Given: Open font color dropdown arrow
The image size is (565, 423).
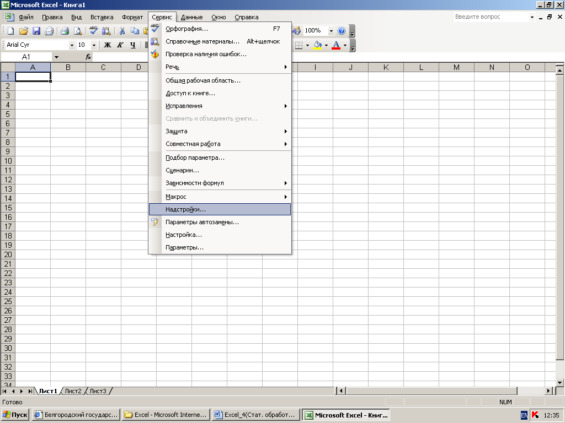Looking at the screenshot, I should click(345, 45).
